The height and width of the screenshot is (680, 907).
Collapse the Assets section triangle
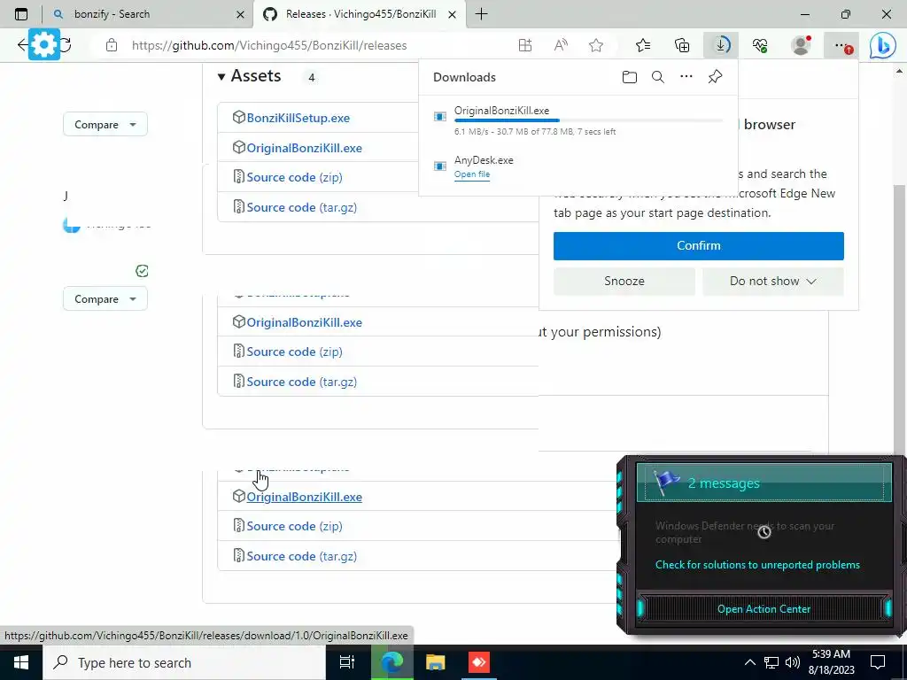[x=221, y=76]
